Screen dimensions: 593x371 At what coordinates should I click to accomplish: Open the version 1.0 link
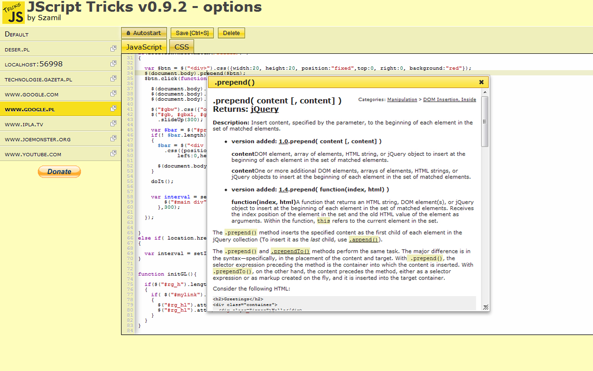[284, 141]
